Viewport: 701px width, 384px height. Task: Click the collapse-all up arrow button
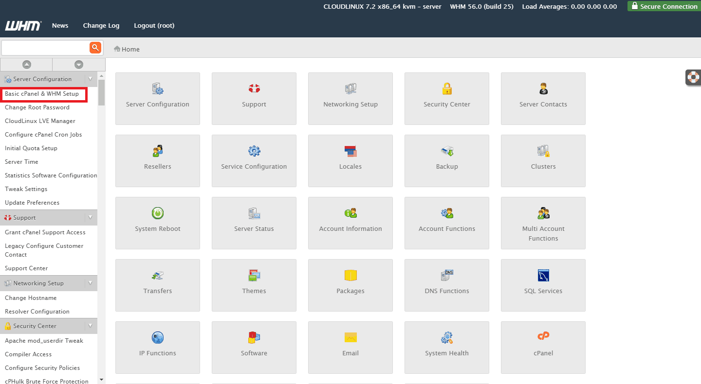[x=26, y=65]
